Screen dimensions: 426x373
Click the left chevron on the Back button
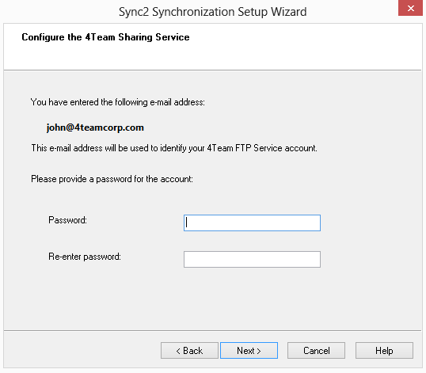click(178, 351)
